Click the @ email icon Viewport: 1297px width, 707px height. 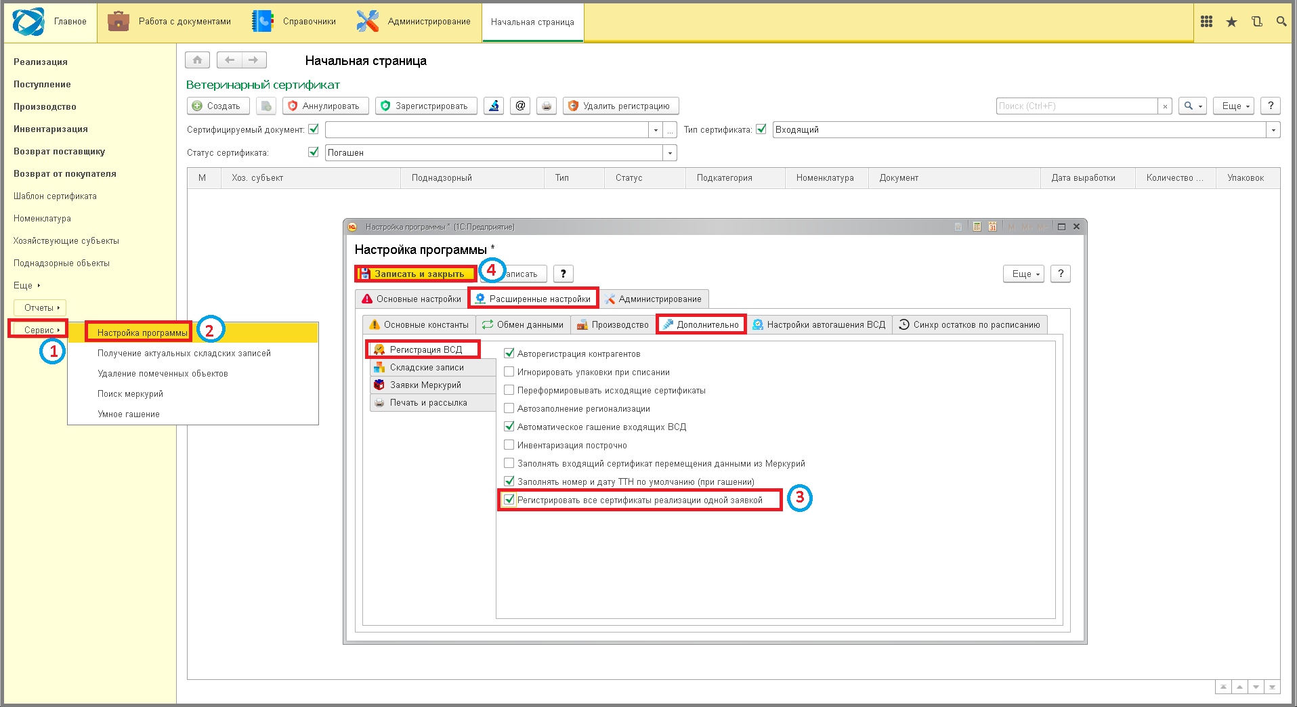click(x=520, y=106)
